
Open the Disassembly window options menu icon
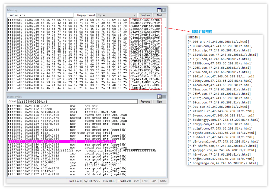tap(159, 97)
